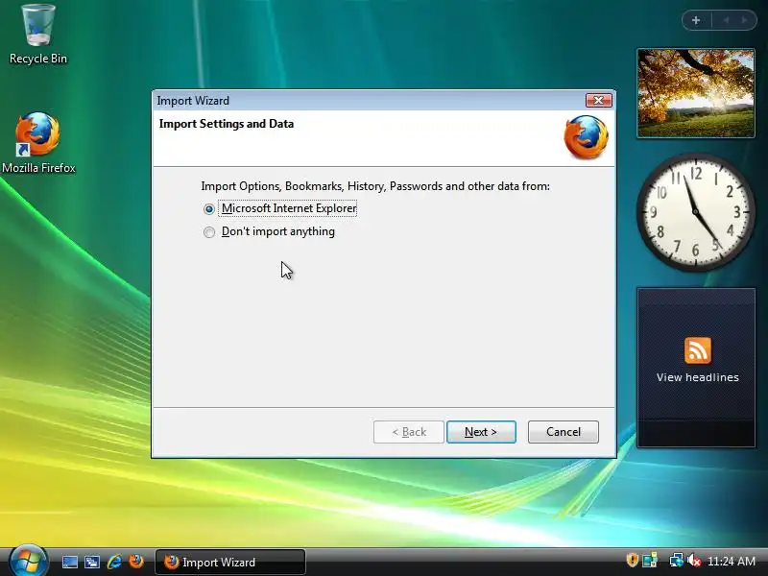This screenshot has height=576, width=768.
Task: Open the Recycle Bin desktop icon
Action: 38,35
